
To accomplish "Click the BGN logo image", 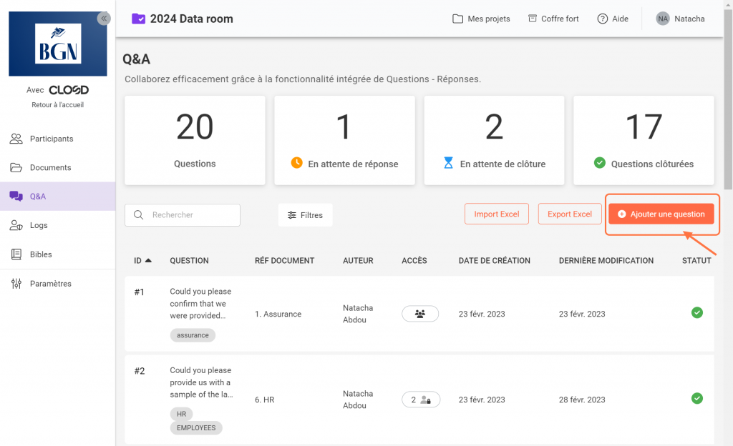I will (58, 44).
